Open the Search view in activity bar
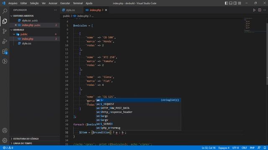268x150 pixels. pyautogui.click(x=5, y=11)
